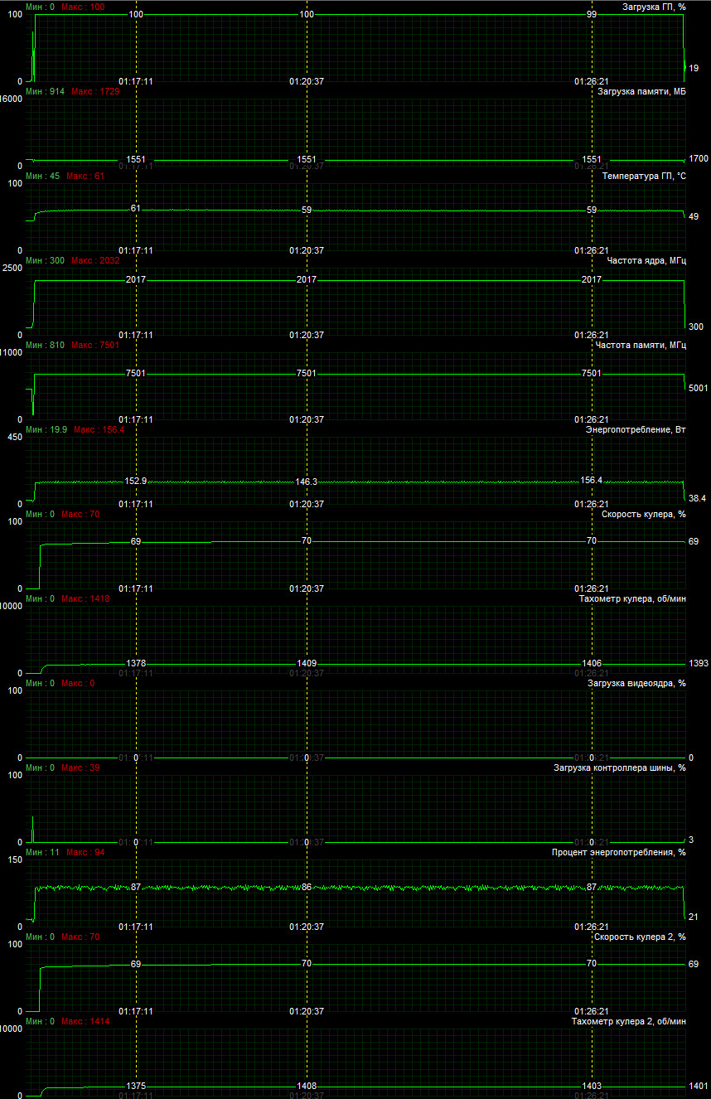Click the 'Тахометр кулера 2, об/мин' graph title
The height and width of the screenshot is (1099, 711).
(629, 1021)
